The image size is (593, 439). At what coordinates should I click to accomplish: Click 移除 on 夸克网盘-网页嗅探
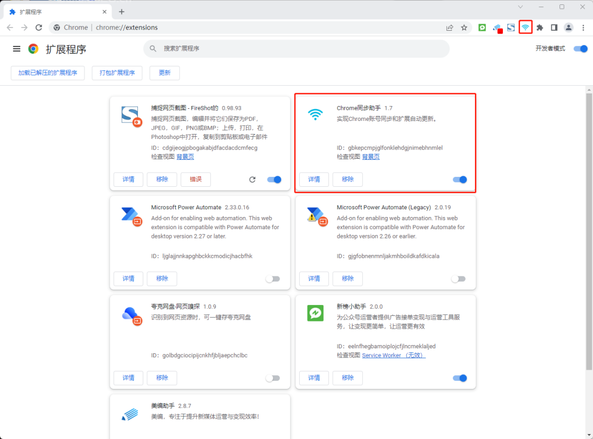pyautogui.click(x=162, y=377)
